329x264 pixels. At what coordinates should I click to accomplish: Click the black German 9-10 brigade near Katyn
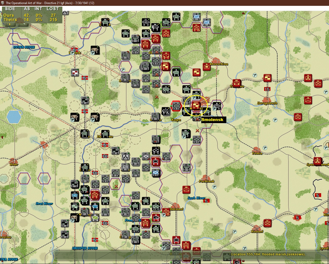[x=166, y=111]
